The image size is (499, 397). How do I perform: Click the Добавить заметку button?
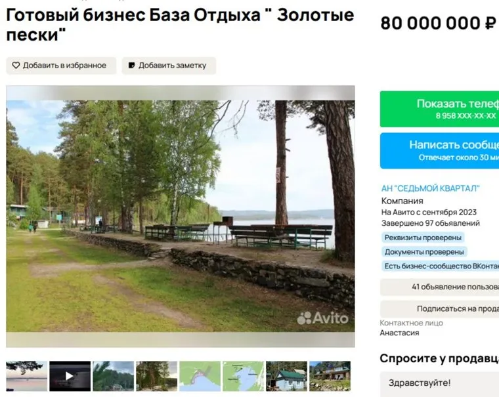[169, 66]
